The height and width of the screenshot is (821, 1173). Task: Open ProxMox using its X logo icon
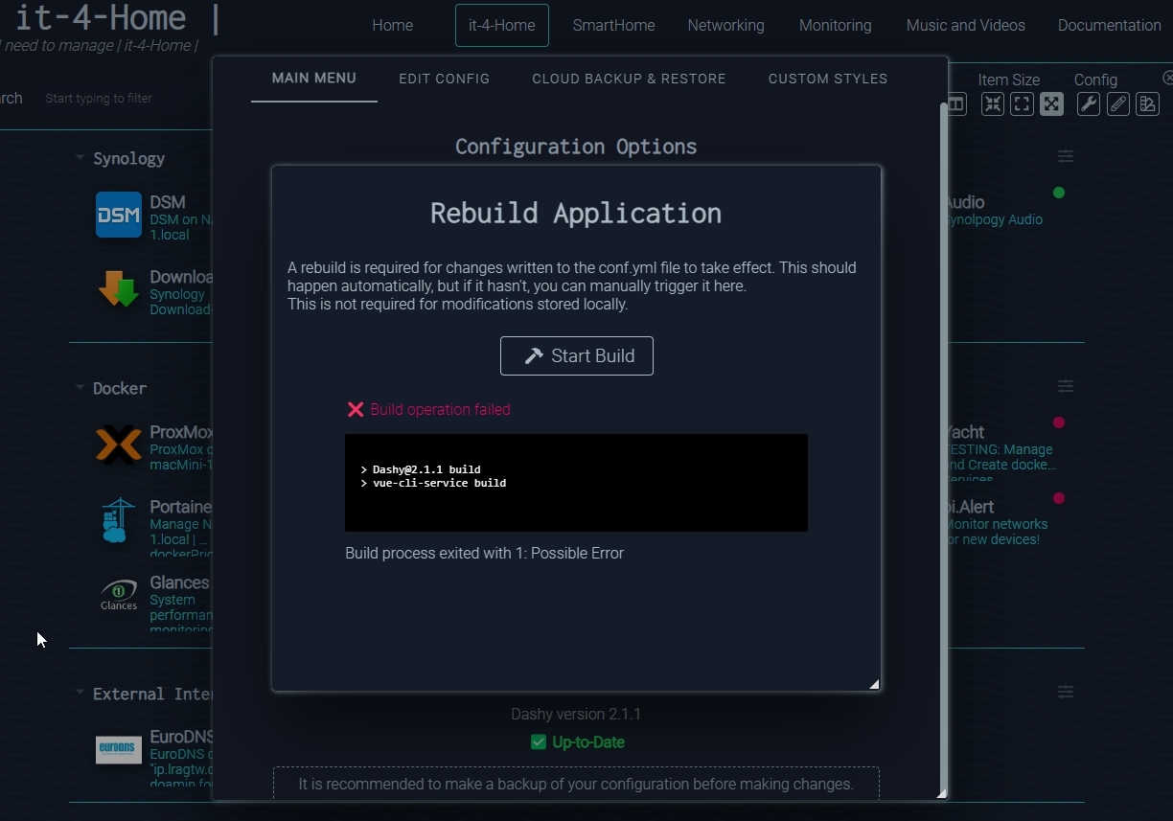point(118,445)
